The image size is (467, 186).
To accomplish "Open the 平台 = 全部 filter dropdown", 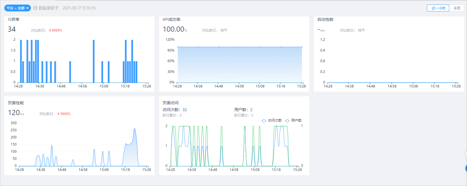I will point(17,8).
